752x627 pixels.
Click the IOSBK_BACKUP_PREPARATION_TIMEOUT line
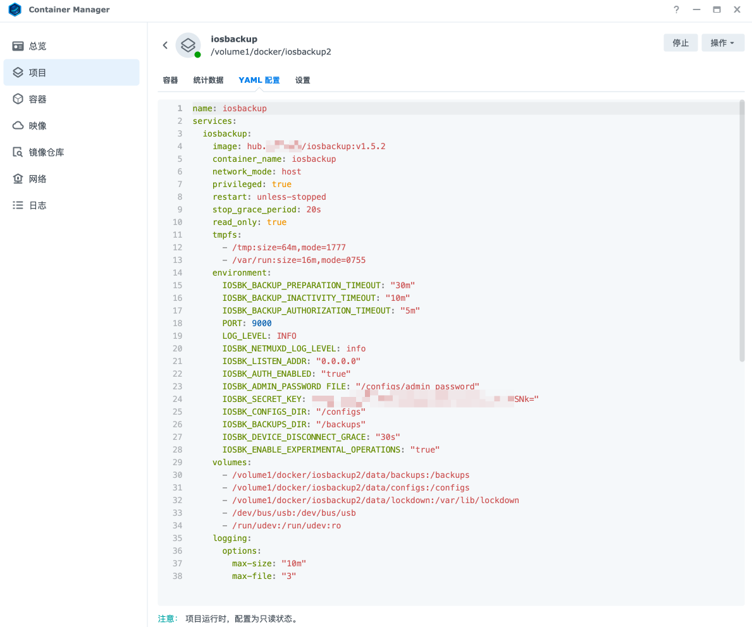[x=319, y=285]
